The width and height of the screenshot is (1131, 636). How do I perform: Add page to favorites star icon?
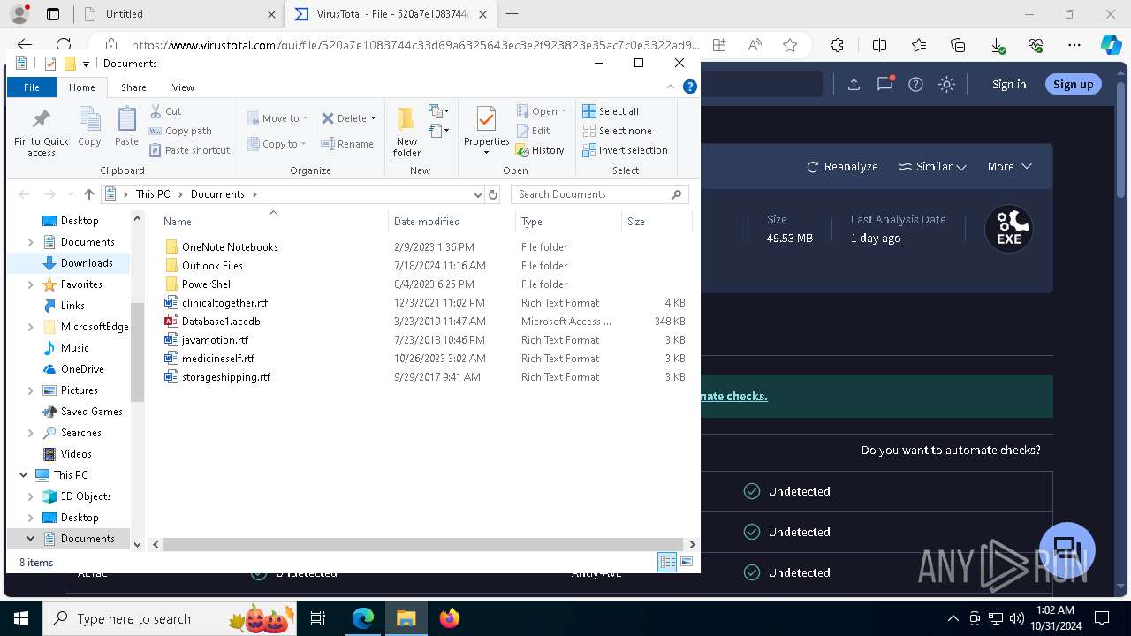tap(790, 45)
